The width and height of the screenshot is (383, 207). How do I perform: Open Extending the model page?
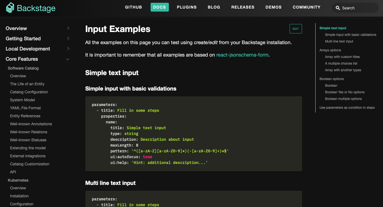28,148
